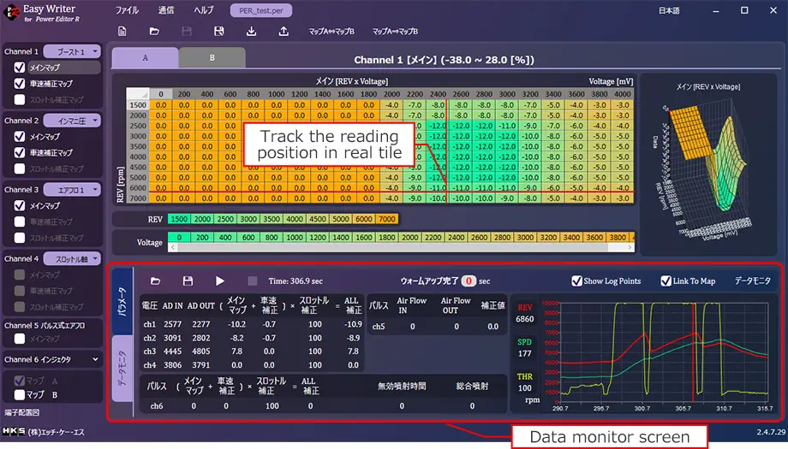Open the 日本語 language selector
This screenshot has height=449, width=788.
coord(669,10)
